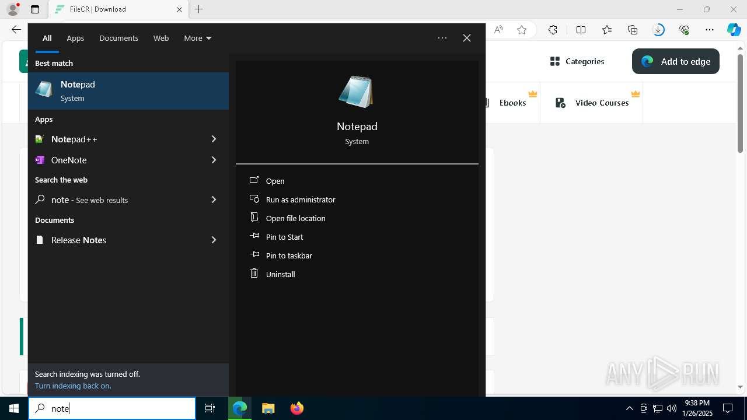Switch to the Documents search tab
Image resolution: width=747 pixels, height=420 pixels.
click(118, 38)
